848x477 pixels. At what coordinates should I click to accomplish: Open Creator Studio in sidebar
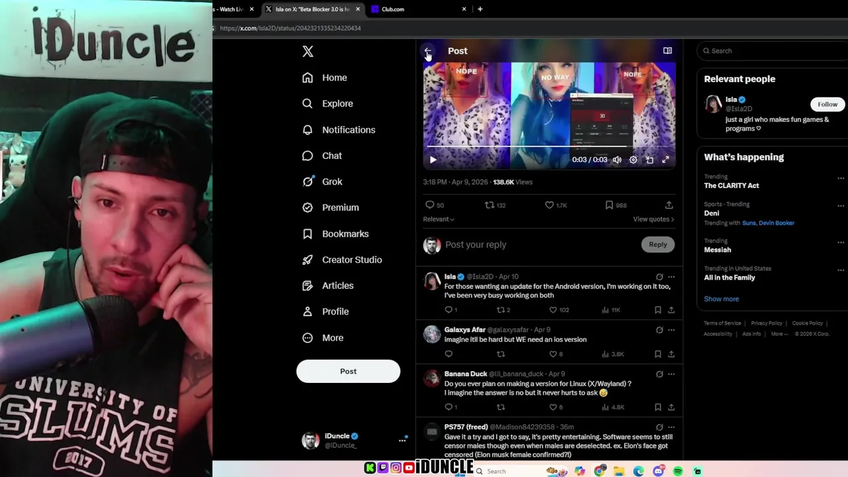(x=342, y=260)
